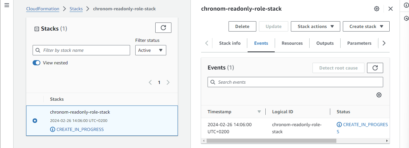Go to next page of stacks
409x148 pixels.
168,82
